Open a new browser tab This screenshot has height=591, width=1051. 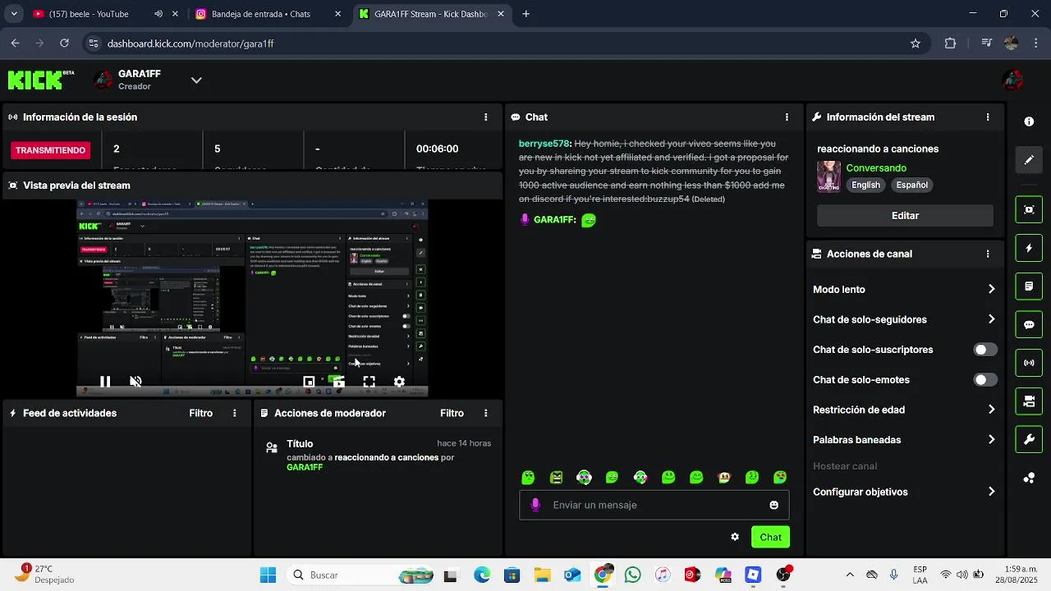click(x=526, y=14)
